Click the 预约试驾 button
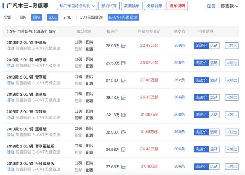This screenshot has height=175, width=245. tap(109, 6)
